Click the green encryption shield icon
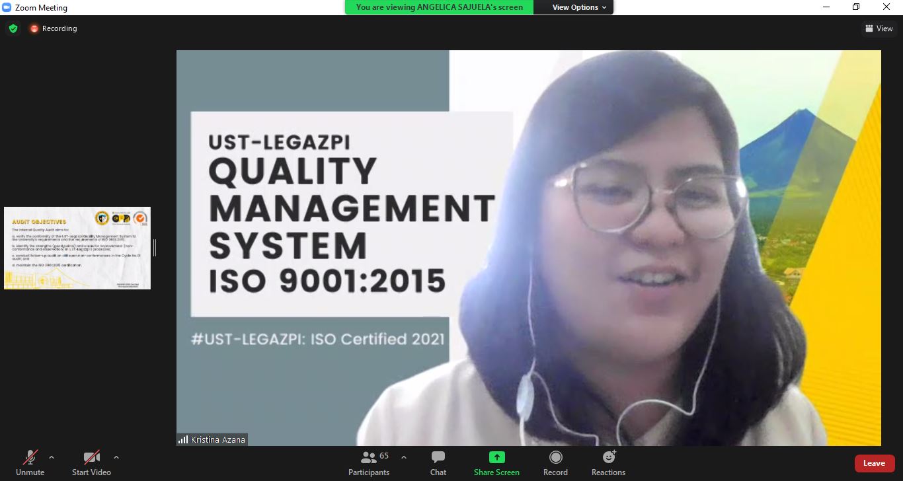The image size is (903, 481). tap(13, 28)
